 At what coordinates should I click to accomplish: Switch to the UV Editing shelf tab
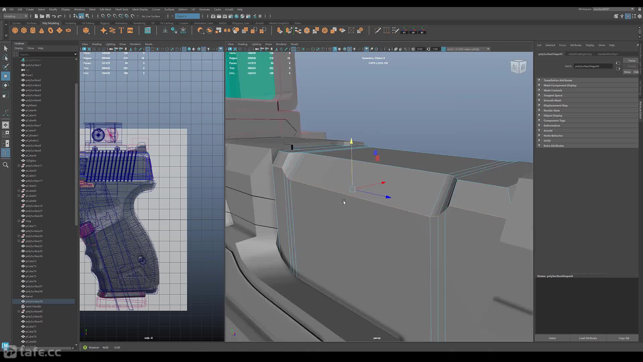tap(88, 23)
